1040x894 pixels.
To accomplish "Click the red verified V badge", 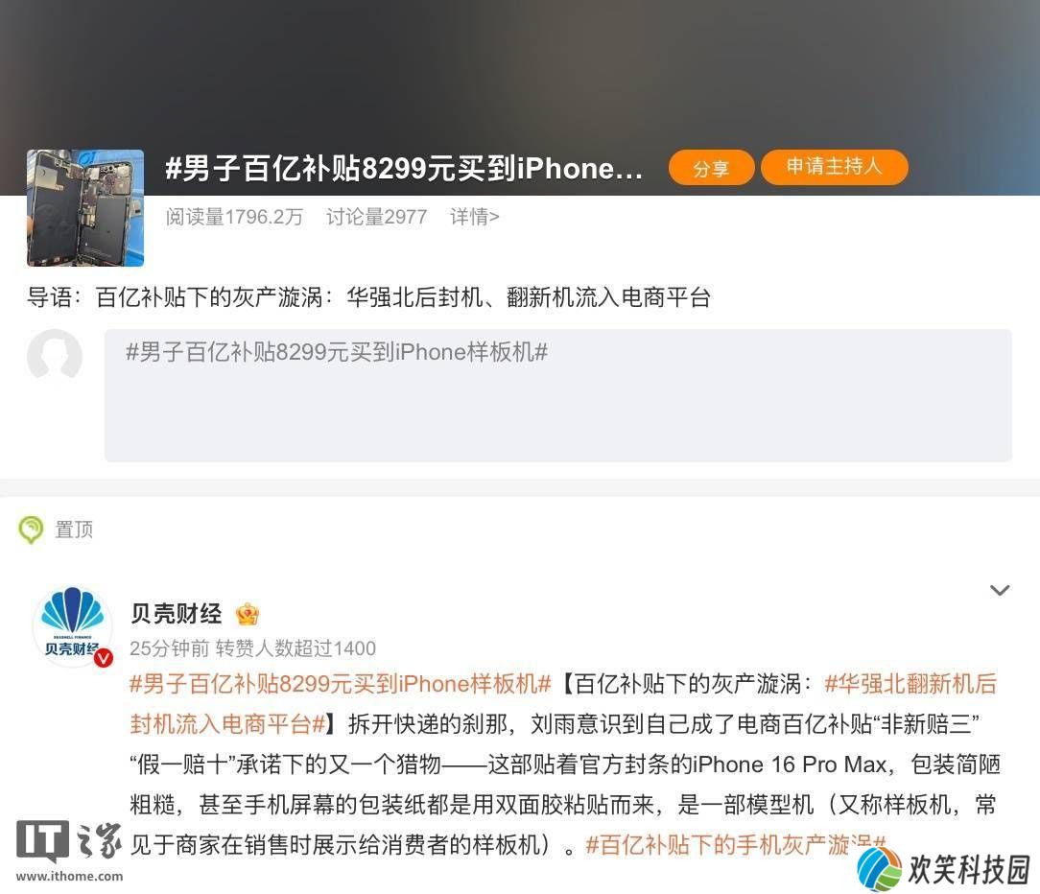I will (103, 658).
